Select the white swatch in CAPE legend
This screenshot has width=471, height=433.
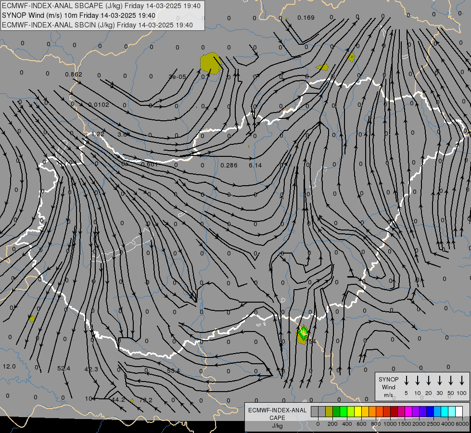(459, 411)
